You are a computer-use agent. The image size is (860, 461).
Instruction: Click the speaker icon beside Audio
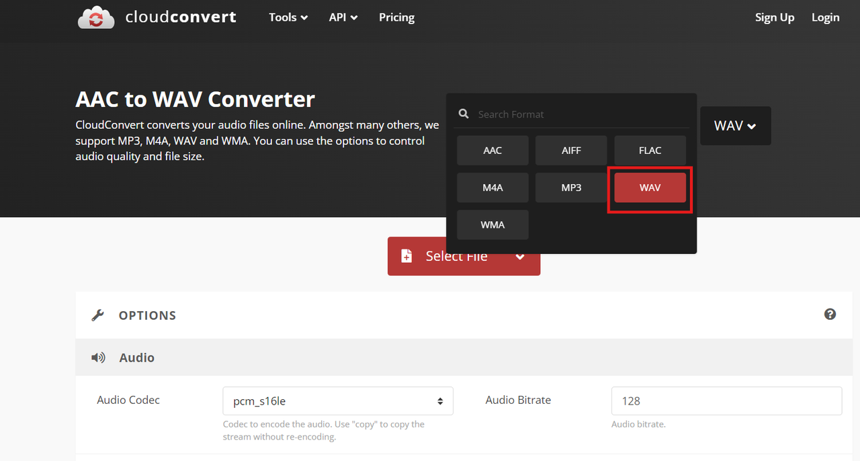(98, 358)
